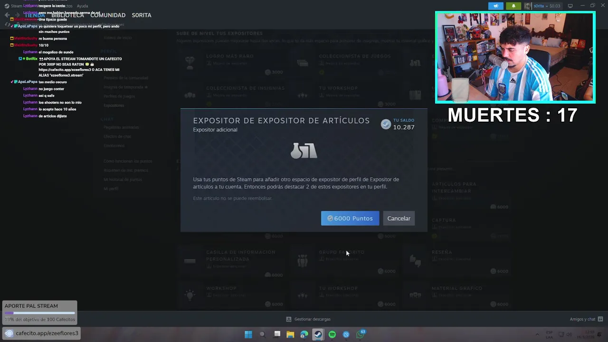Open the blue circular taskbar app
This screenshot has width=608, height=342.
[x=346, y=334]
